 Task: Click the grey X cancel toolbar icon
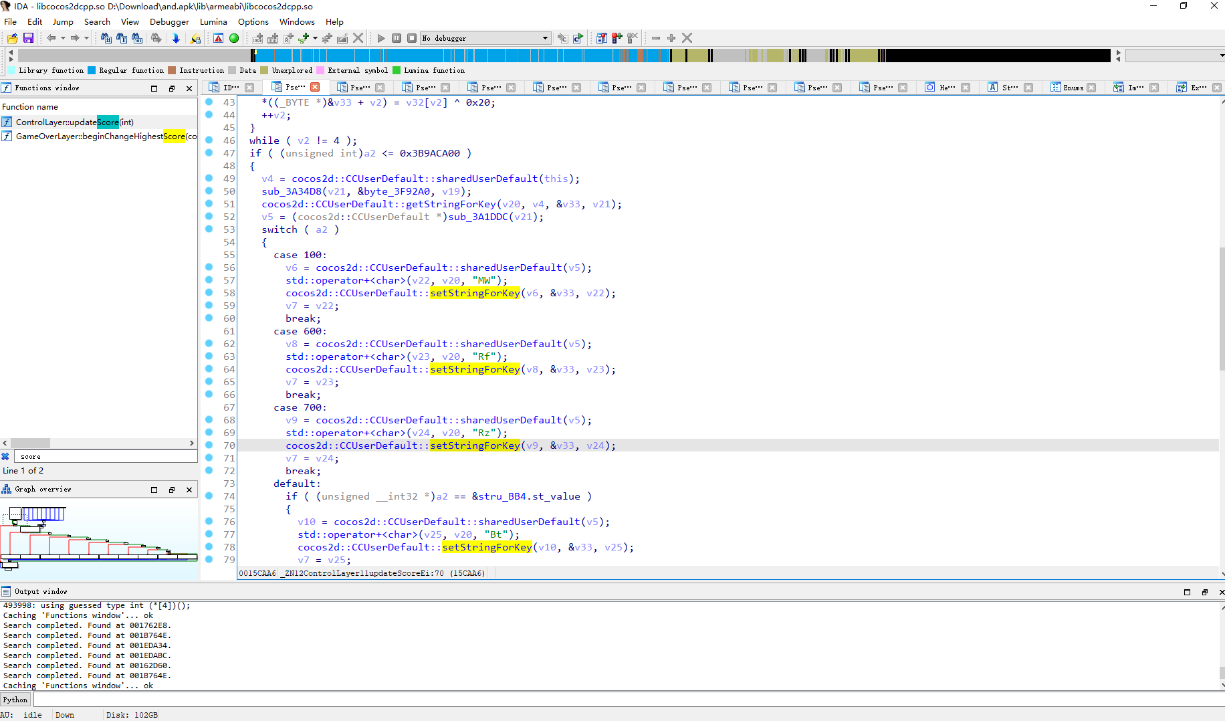(358, 38)
